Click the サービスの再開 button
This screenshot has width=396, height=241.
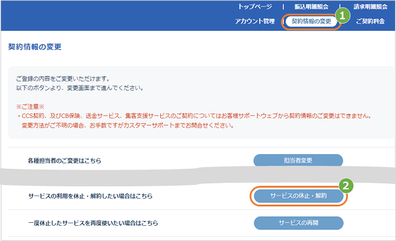[299, 223]
